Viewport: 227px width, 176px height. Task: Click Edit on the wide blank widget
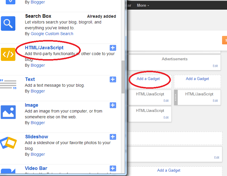(217, 158)
